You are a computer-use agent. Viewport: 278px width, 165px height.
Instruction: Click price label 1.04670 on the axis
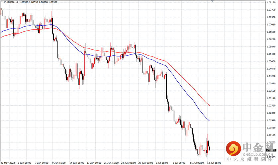click(x=271, y=69)
